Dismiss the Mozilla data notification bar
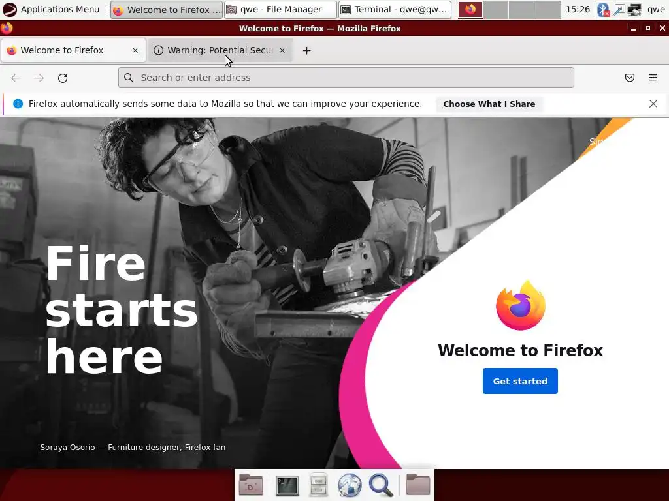The height and width of the screenshot is (501, 669). click(653, 104)
